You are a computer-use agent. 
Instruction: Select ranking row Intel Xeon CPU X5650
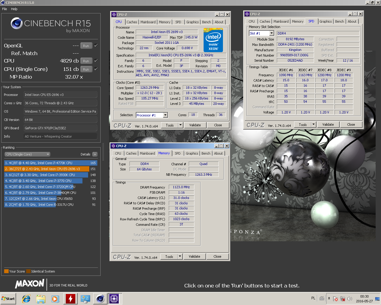click(51, 199)
